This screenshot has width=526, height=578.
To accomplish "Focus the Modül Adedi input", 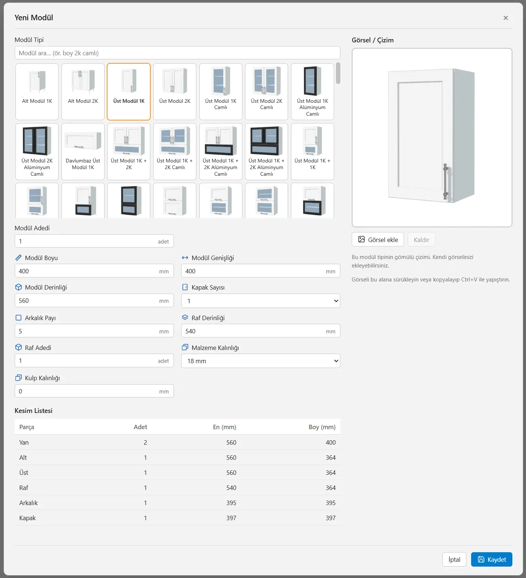I will (x=94, y=241).
